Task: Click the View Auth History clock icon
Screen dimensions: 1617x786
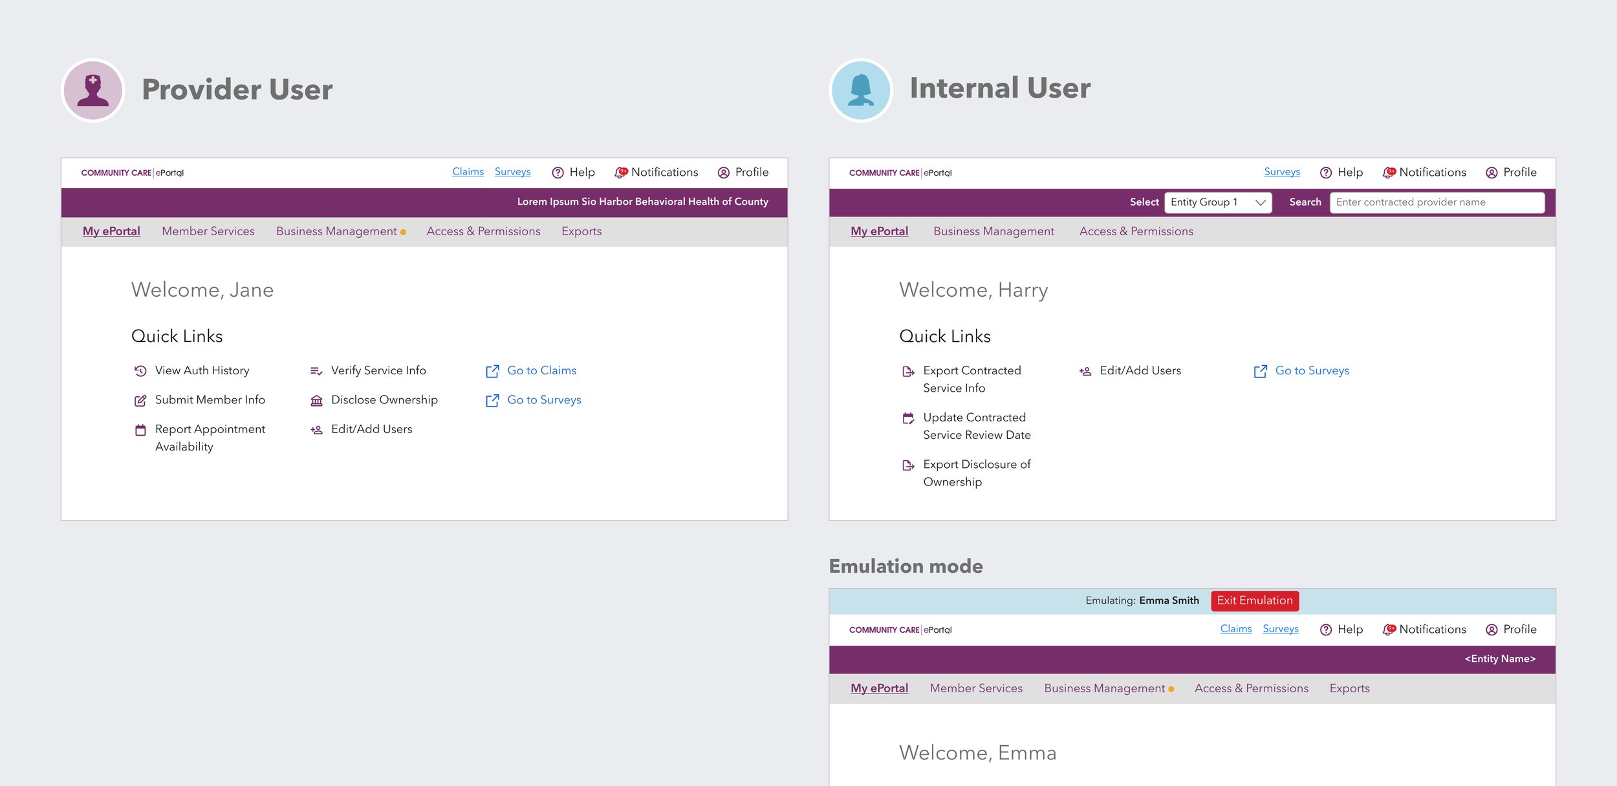Action: (140, 371)
